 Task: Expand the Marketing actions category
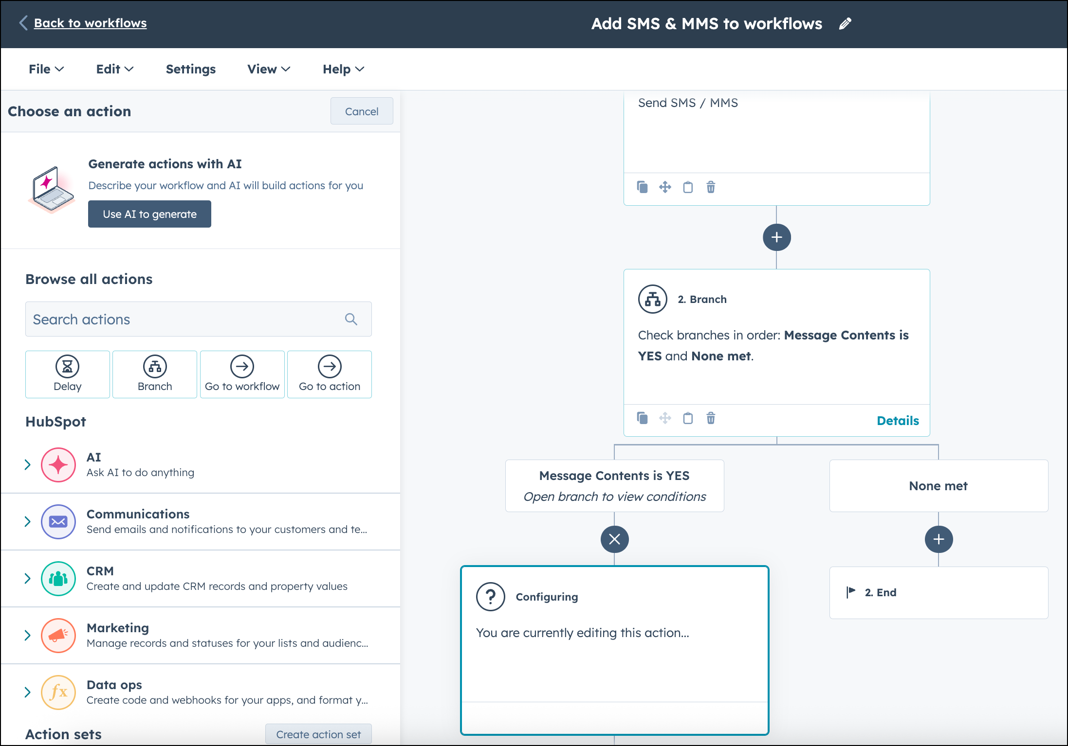click(28, 635)
